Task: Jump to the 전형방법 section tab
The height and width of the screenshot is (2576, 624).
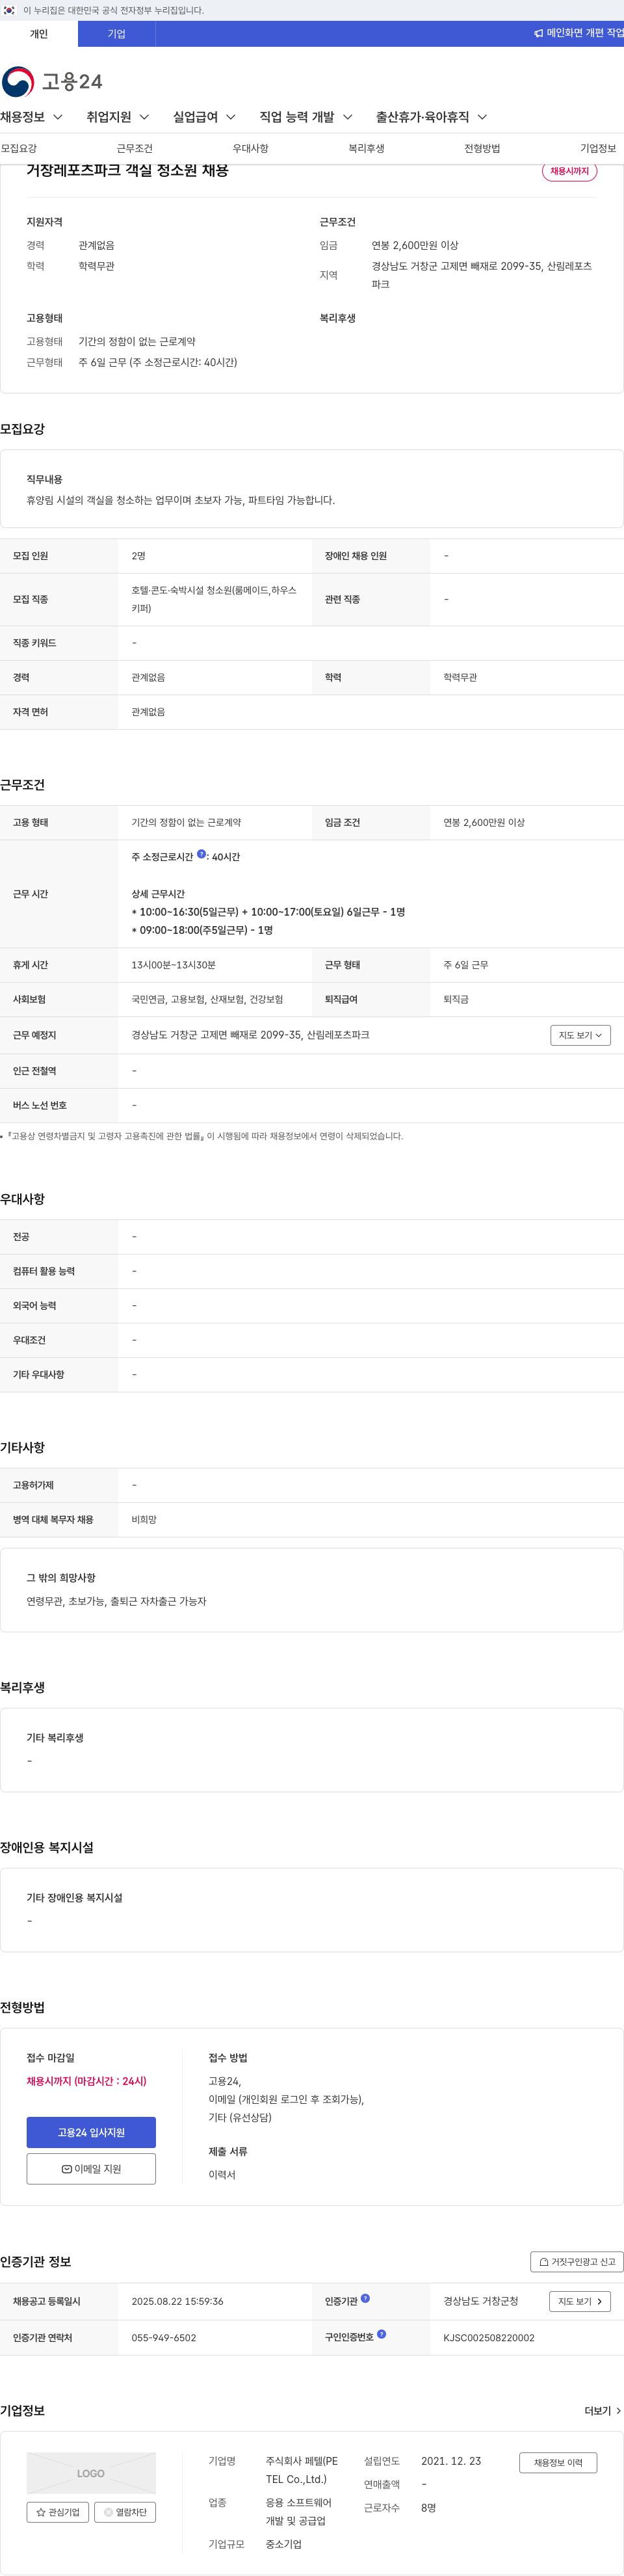Action: coord(482,148)
